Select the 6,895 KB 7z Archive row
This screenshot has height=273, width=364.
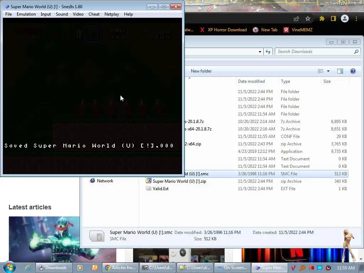tap(267, 122)
